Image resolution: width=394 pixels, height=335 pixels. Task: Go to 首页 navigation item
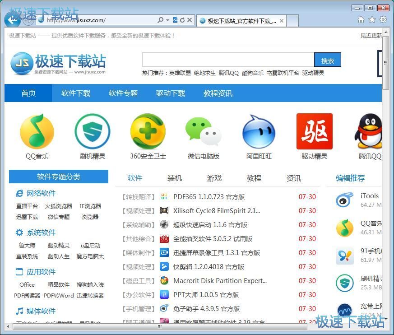point(28,93)
